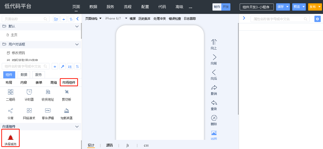This screenshot has height=149, width=323.
Task: Collapse the 用户对话框 folder section
Action: coord(77,44)
